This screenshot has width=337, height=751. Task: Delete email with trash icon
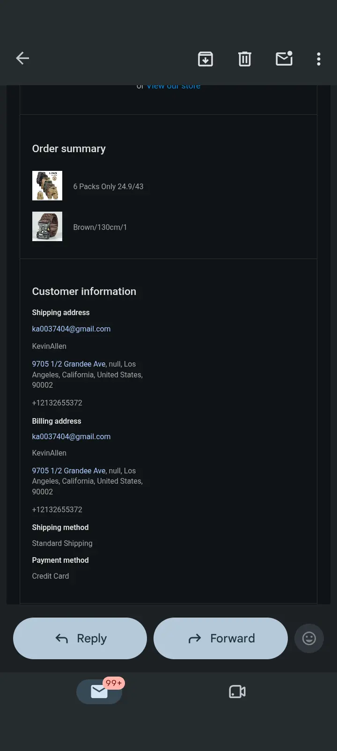[x=245, y=59]
